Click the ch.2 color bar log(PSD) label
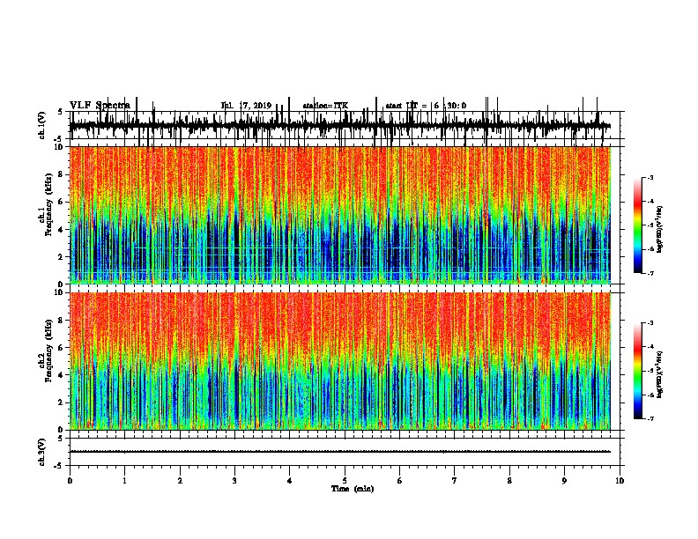The height and width of the screenshot is (539, 698). tap(659, 374)
